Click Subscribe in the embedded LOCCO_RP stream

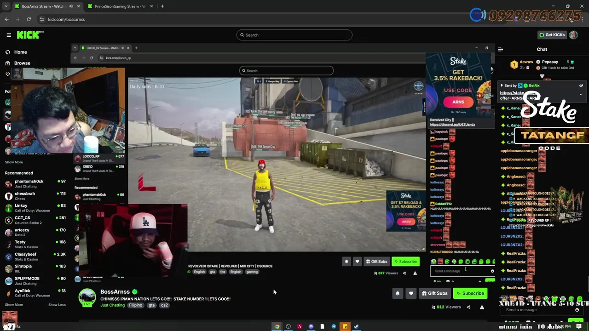pos(405,262)
